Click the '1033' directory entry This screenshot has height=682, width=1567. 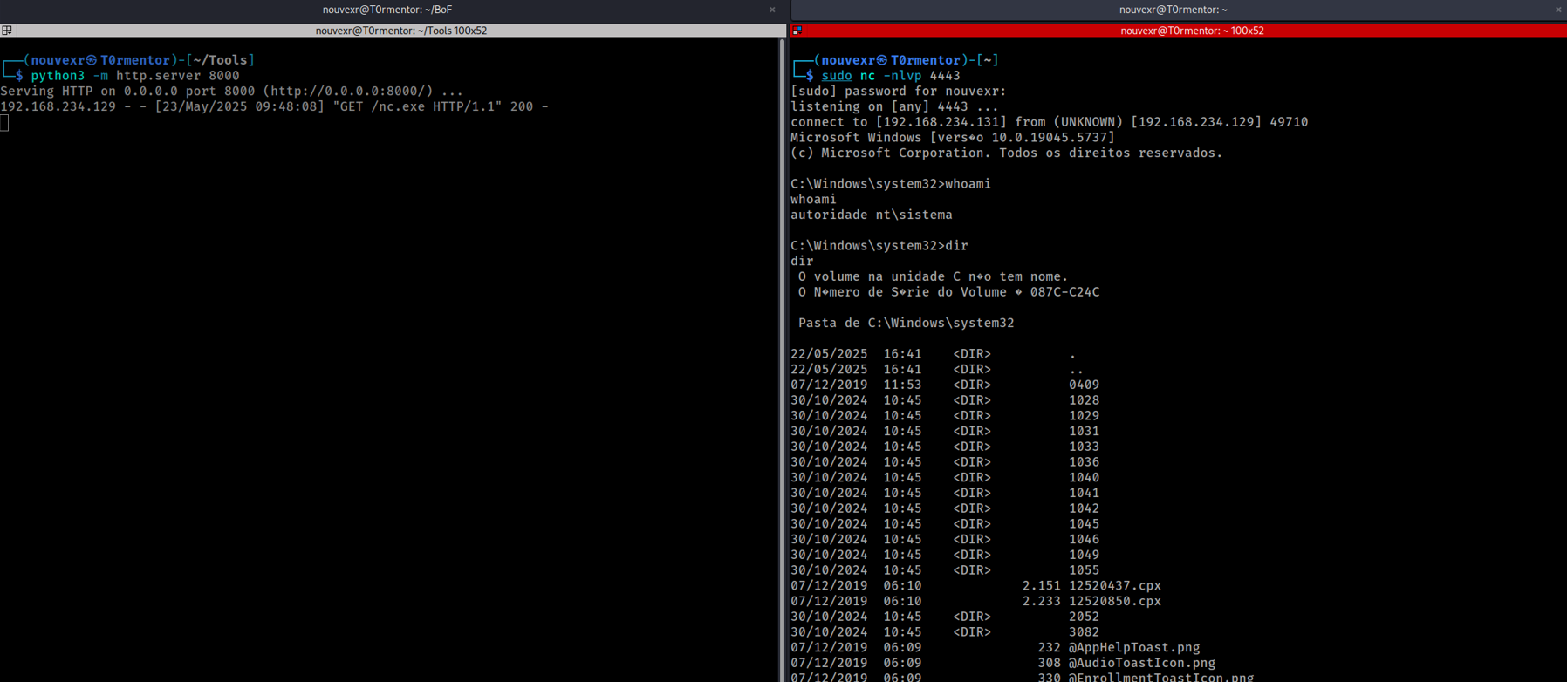click(1085, 447)
